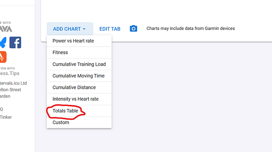
Task: Select Cumulative Distance chart option
Action: click(x=79, y=88)
